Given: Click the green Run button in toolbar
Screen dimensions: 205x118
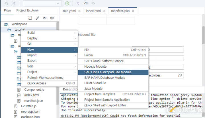Looking at the screenshot, I should [x=67, y=3].
